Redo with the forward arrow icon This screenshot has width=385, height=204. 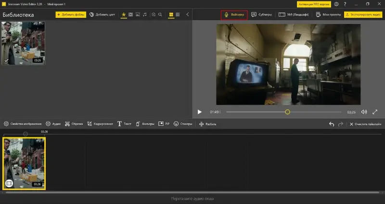pos(341,124)
